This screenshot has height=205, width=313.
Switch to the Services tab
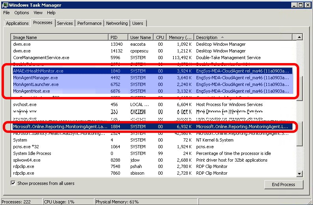[65, 23]
